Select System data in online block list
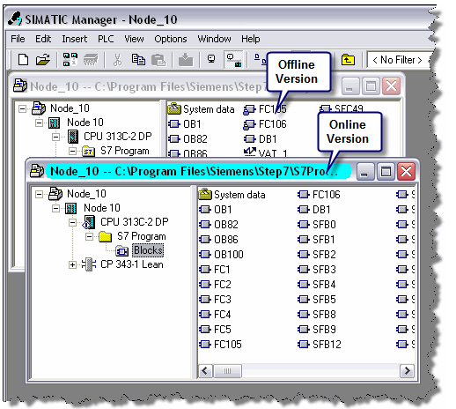This screenshot has width=456, height=409. pos(232,195)
